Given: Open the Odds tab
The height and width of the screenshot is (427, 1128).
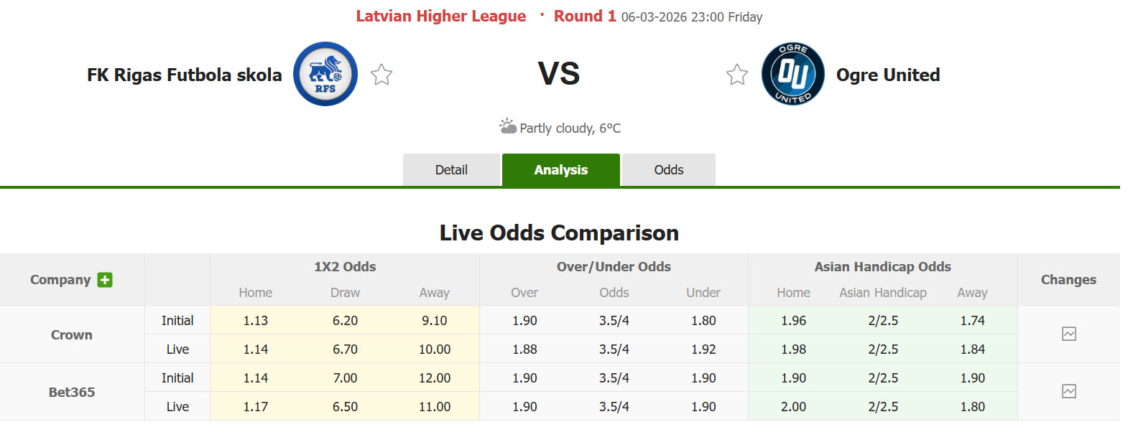Looking at the screenshot, I should [669, 170].
